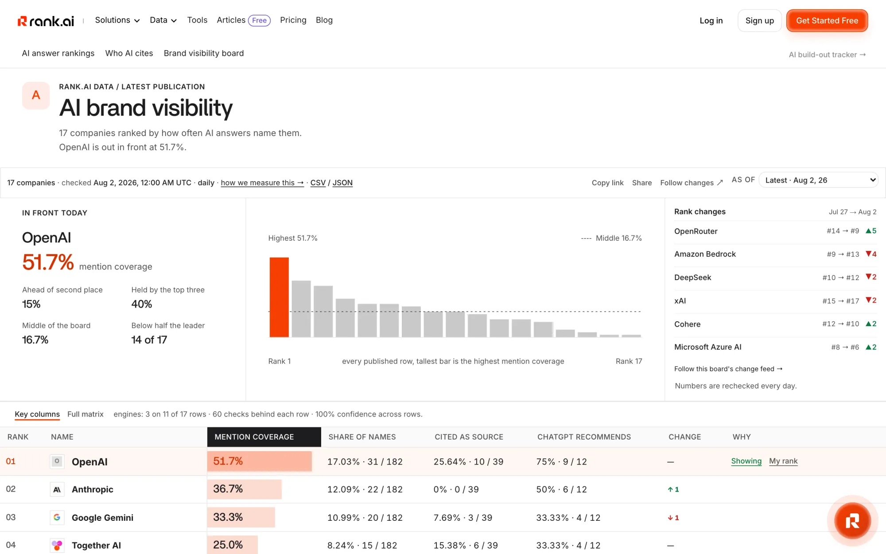Viewport: 886px width, 554px height.
Task: Open Follow this board's change feed
Action: click(x=728, y=369)
